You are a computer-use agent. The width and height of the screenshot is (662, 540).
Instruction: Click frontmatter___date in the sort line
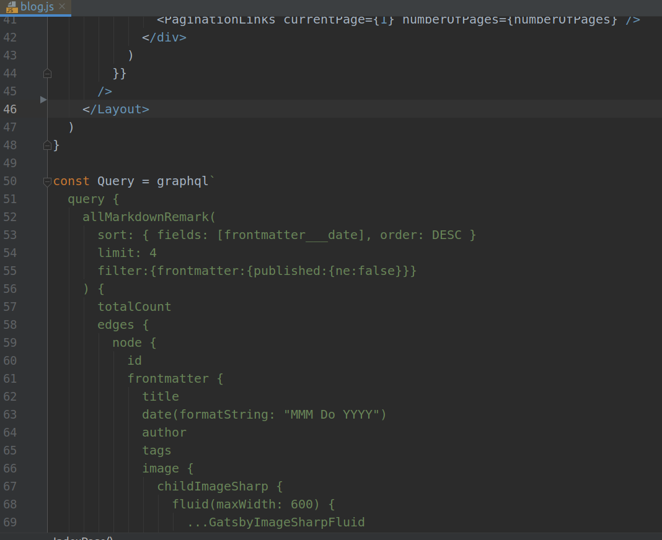pyautogui.click(x=291, y=235)
